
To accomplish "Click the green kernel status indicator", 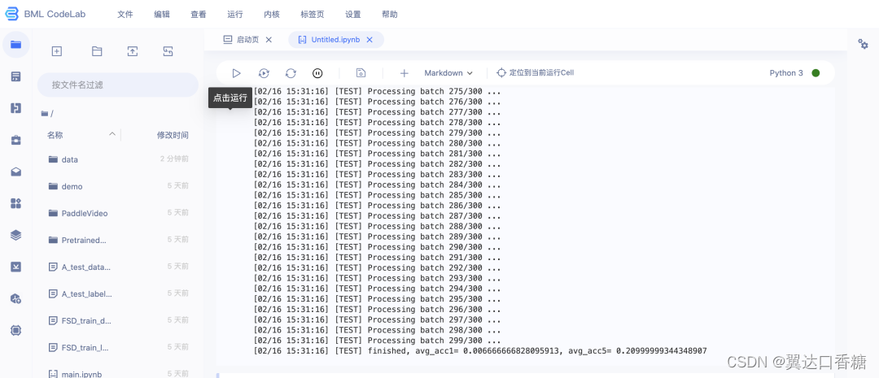I will click(816, 73).
